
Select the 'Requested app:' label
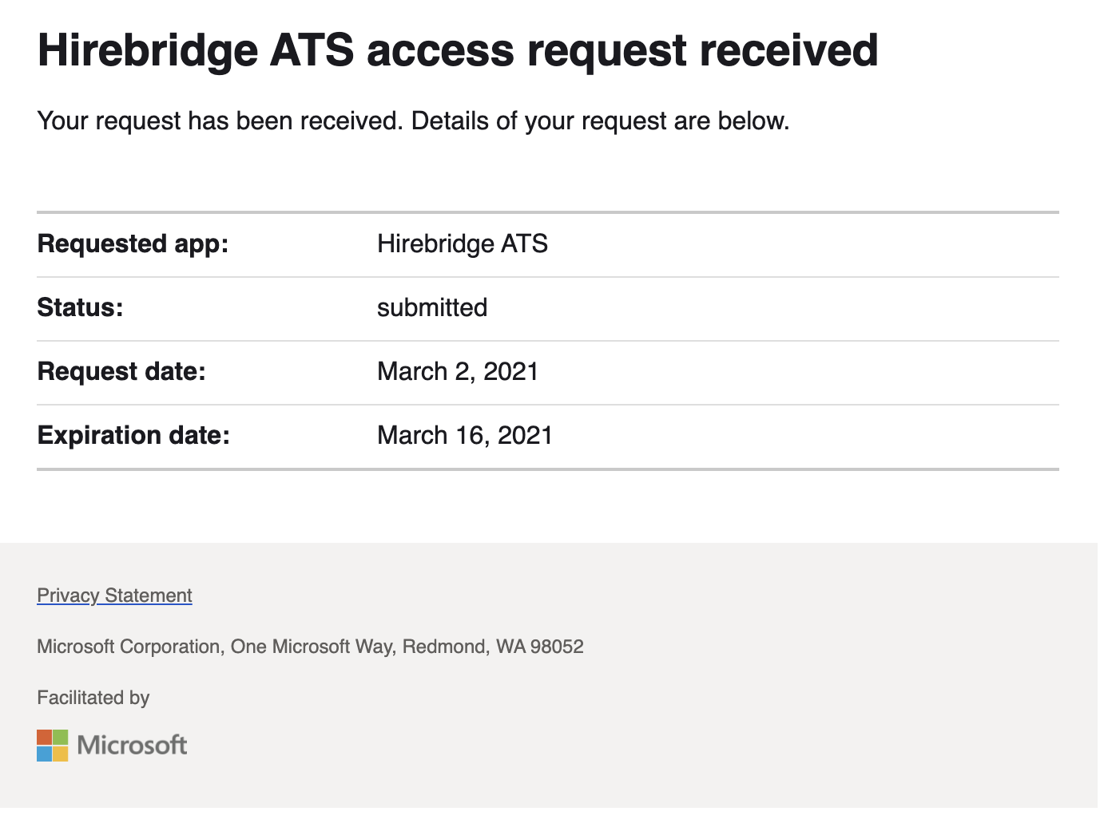point(133,243)
